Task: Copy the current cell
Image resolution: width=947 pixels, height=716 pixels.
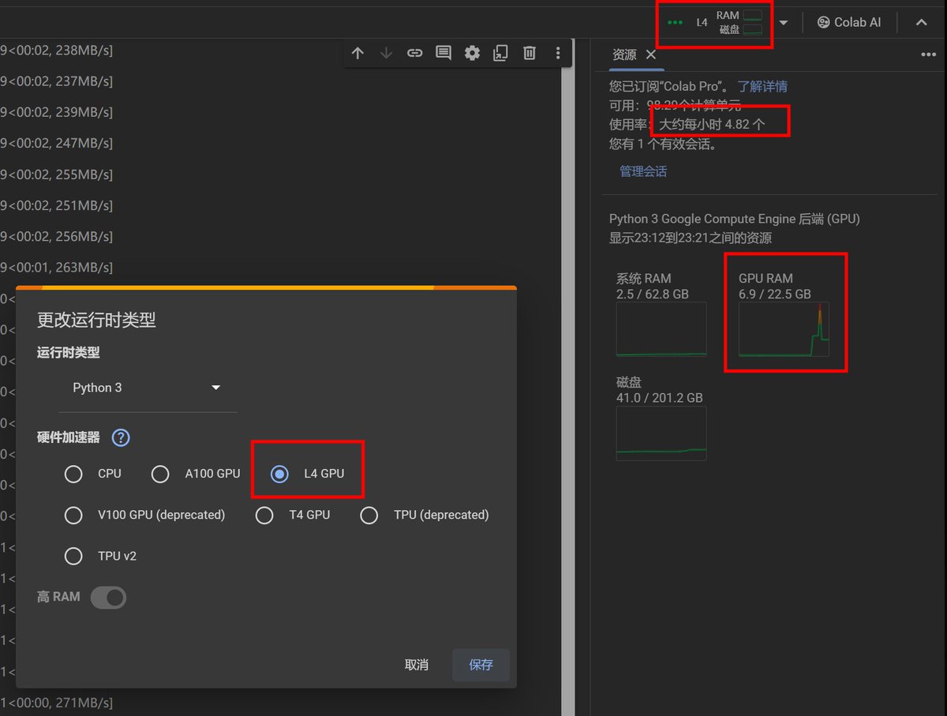Action: click(x=500, y=53)
